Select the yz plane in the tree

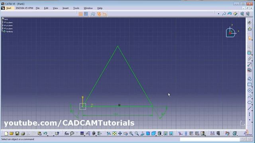(x=9, y=25)
